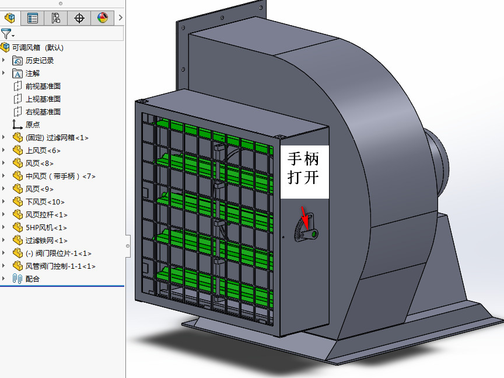Click the 风页<9> part icon

click(x=17, y=189)
